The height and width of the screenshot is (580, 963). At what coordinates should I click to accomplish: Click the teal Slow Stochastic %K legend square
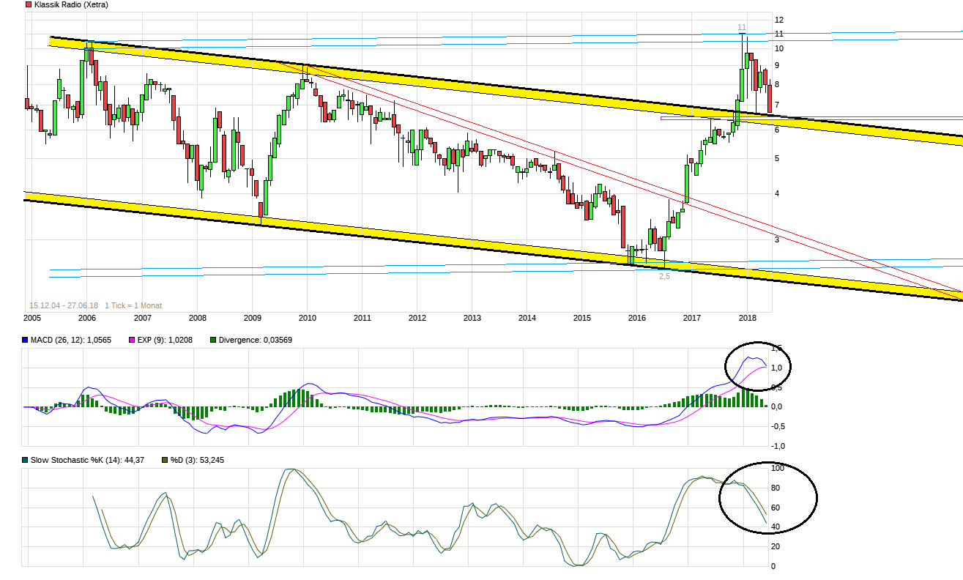pyautogui.click(x=26, y=459)
